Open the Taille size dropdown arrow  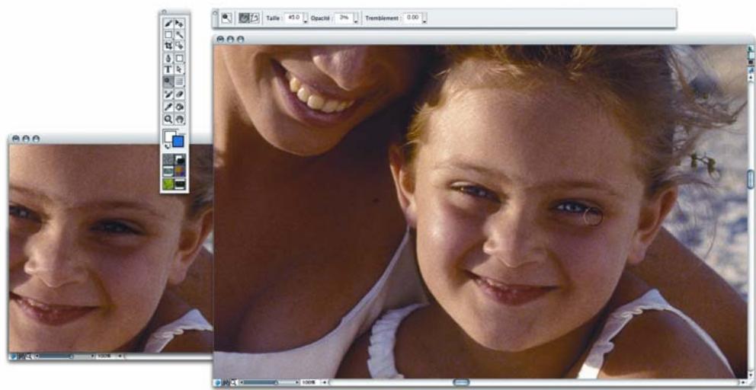[x=305, y=21]
